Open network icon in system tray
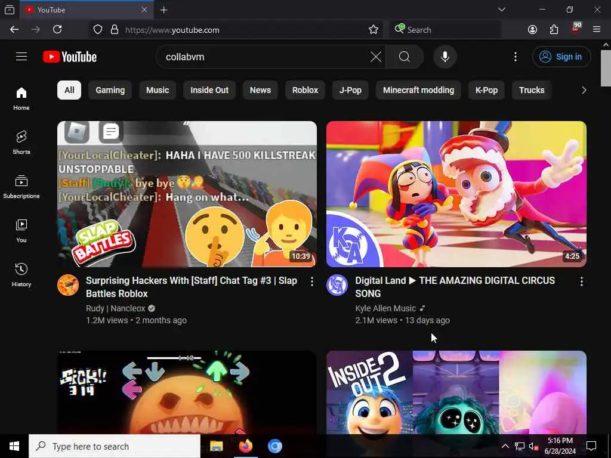The height and width of the screenshot is (458, 611). (519, 446)
